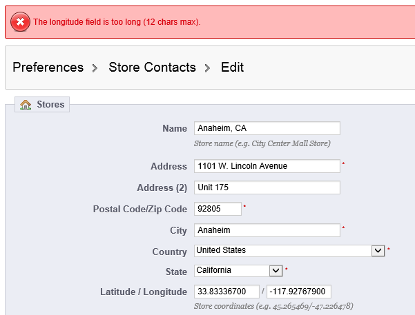Focus the latitude field 33.83336700
Screen dimensions: 415x315
tap(226, 292)
